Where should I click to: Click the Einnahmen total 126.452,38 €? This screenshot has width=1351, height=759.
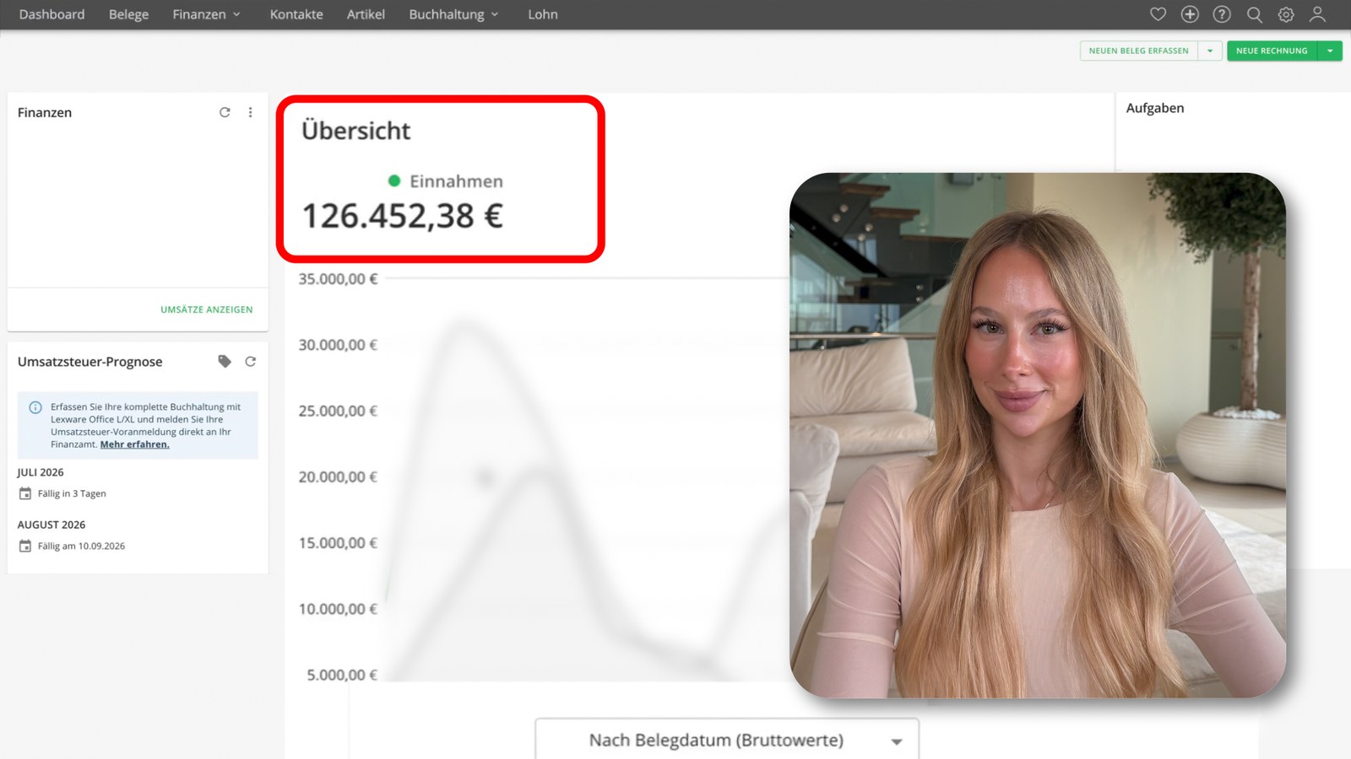[403, 216]
